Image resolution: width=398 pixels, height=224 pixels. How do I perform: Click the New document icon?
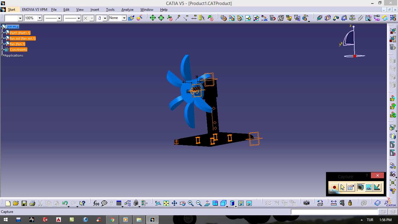[8, 203]
